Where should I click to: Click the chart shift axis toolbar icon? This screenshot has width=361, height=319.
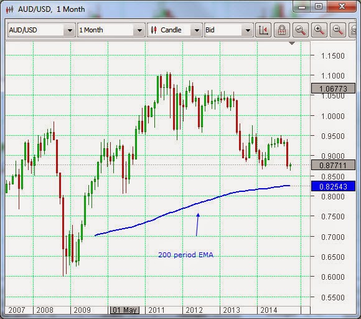tap(263, 30)
